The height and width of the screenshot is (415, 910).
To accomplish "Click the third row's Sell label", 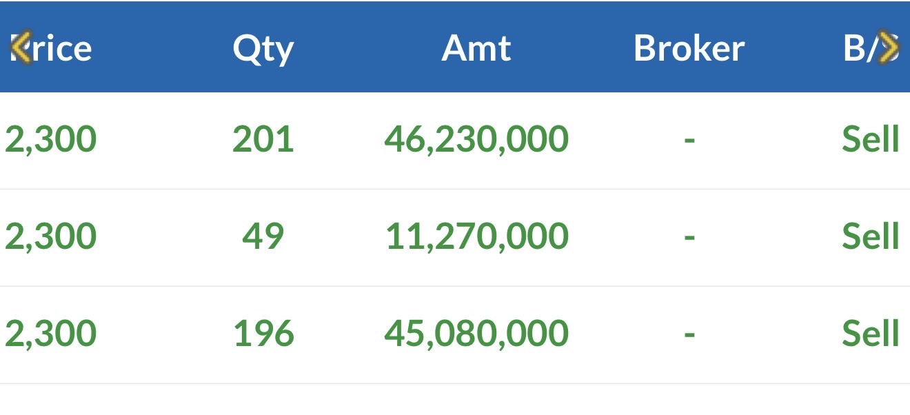I will 870,334.
